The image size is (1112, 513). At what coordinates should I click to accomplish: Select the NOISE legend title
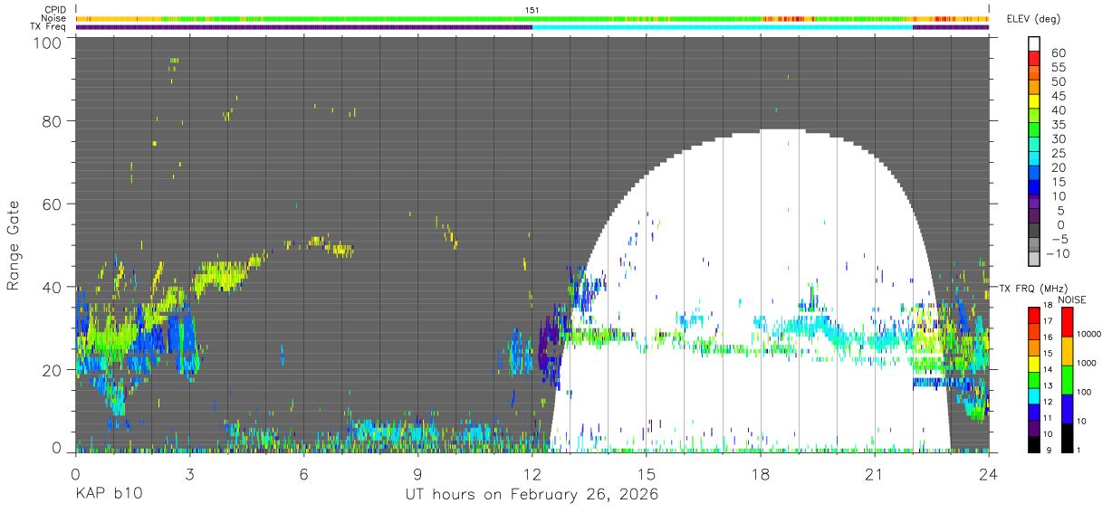(x=1072, y=299)
